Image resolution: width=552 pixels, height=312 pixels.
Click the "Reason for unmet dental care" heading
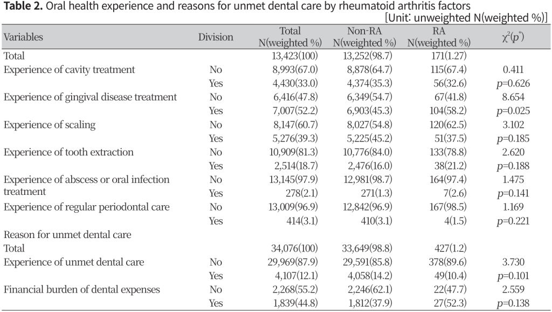[67, 235]
